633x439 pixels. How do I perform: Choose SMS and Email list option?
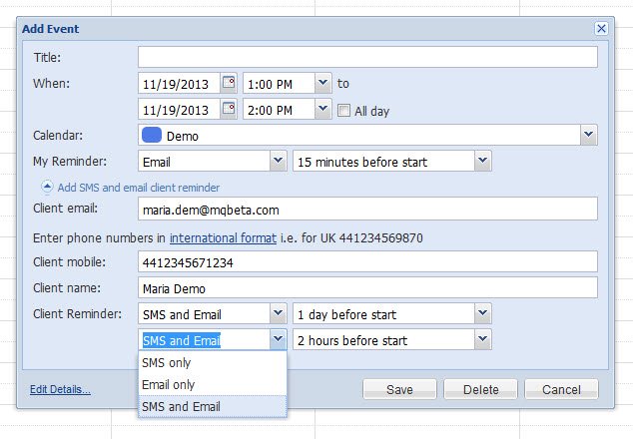(213, 406)
